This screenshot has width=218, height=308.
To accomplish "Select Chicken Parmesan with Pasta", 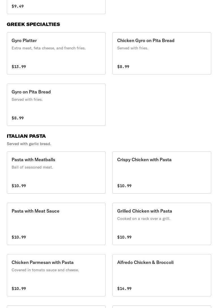I will click(x=56, y=275).
